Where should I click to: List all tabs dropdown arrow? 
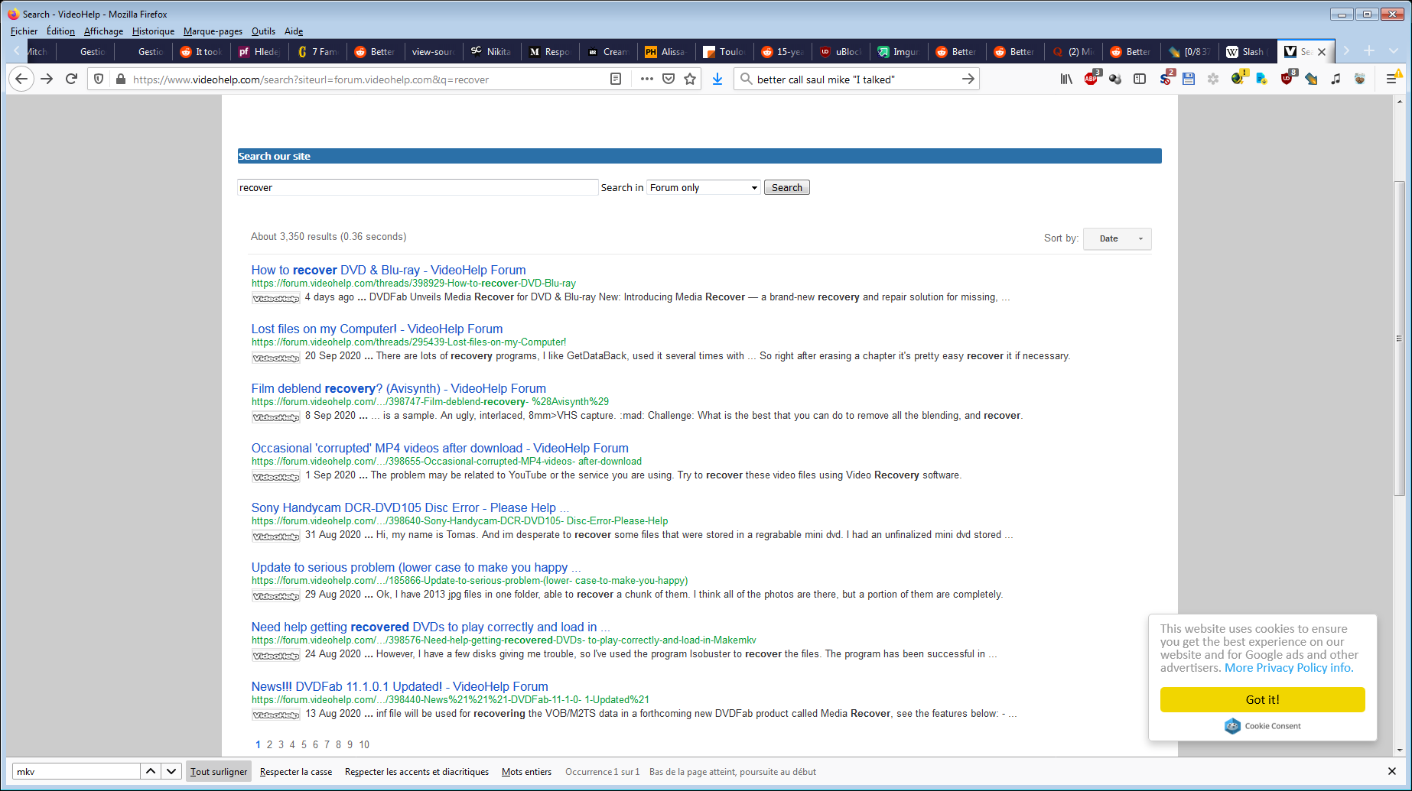(x=1394, y=51)
